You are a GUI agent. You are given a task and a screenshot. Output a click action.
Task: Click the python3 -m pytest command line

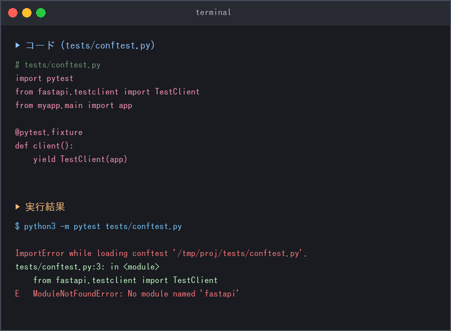103,226
